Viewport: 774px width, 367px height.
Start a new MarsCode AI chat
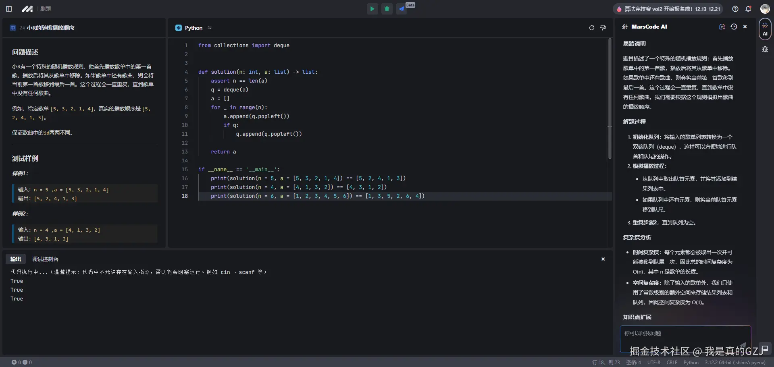722,27
